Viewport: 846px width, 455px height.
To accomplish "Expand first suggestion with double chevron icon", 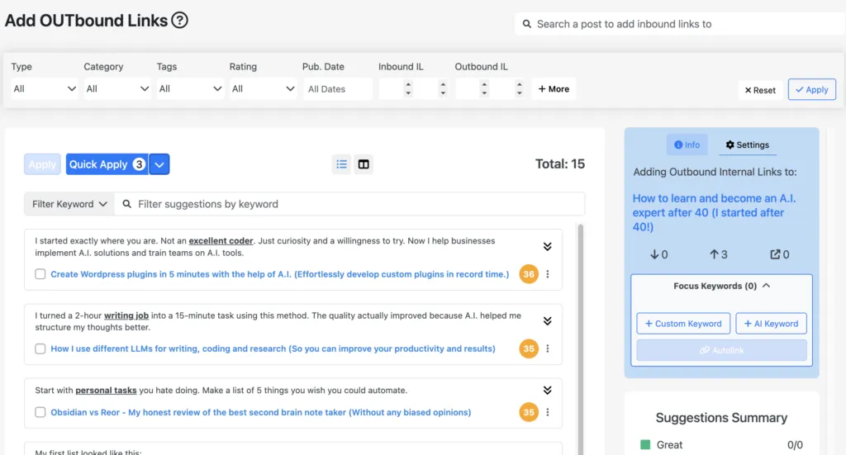I will click(547, 246).
